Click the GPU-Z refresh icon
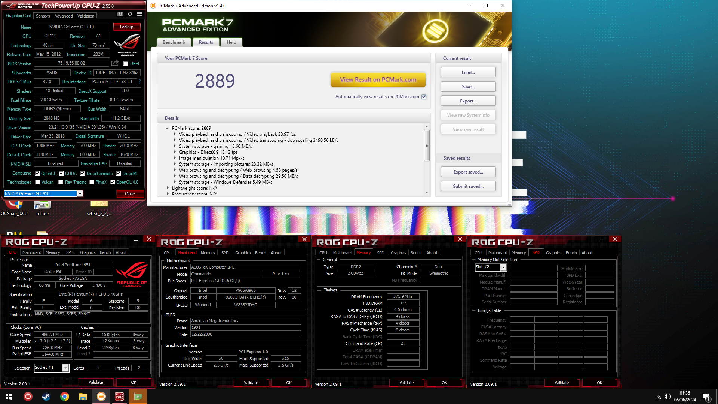 (x=130, y=14)
